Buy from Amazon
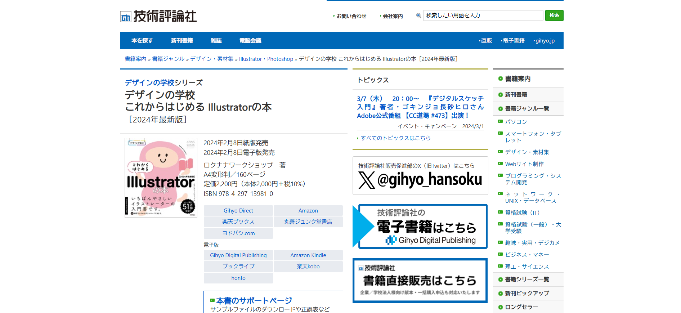This screenshot has height=313, width=681. point(308,211)
